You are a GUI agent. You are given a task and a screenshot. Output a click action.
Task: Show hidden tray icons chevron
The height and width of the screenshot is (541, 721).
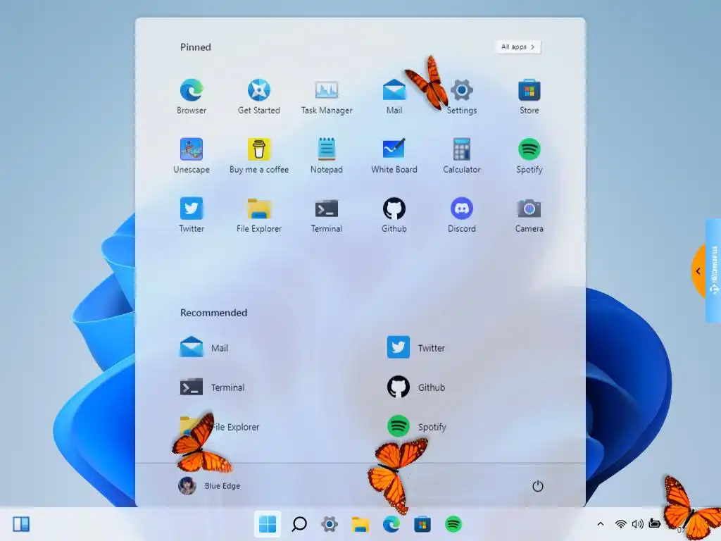pos(600,524)
